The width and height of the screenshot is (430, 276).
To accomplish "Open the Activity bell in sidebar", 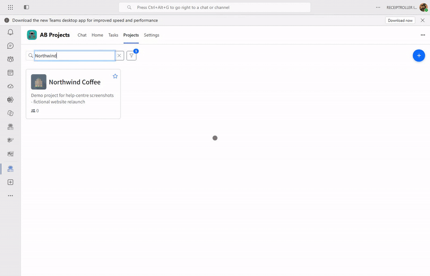I will point(10,32).
